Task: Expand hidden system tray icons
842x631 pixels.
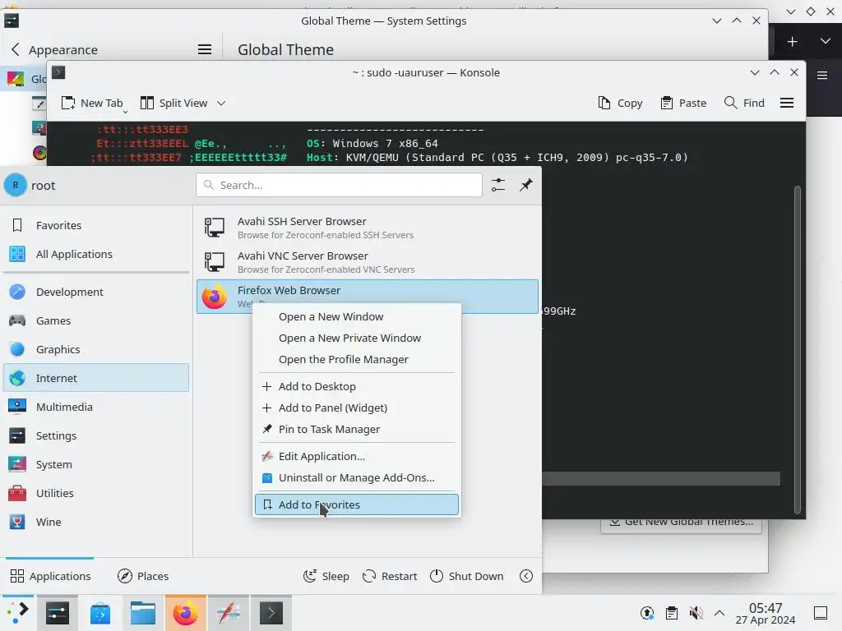Action: [x=719, y=613]
